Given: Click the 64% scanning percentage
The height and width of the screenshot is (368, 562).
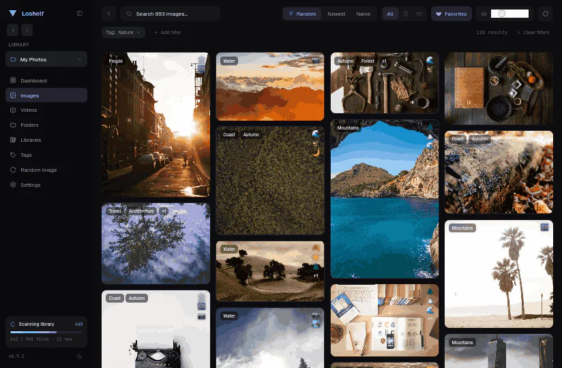Looking at the screenshot, I should [x=78, y=324].
